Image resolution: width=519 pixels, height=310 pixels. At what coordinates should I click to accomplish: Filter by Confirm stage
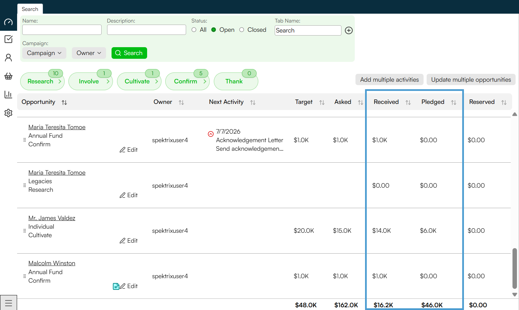[187, 81]
